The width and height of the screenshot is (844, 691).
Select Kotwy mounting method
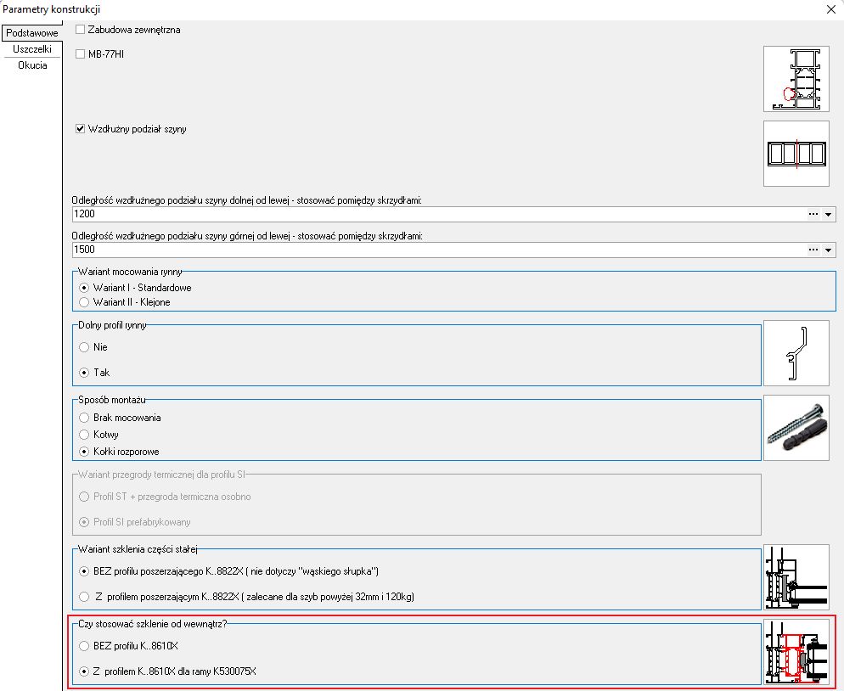click(x=84, y=435)
